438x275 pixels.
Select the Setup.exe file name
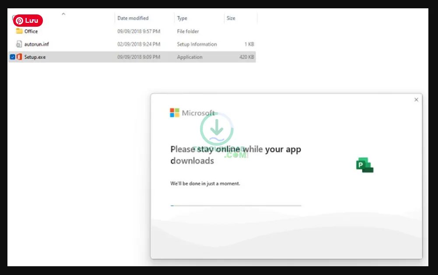coord(35,57)
